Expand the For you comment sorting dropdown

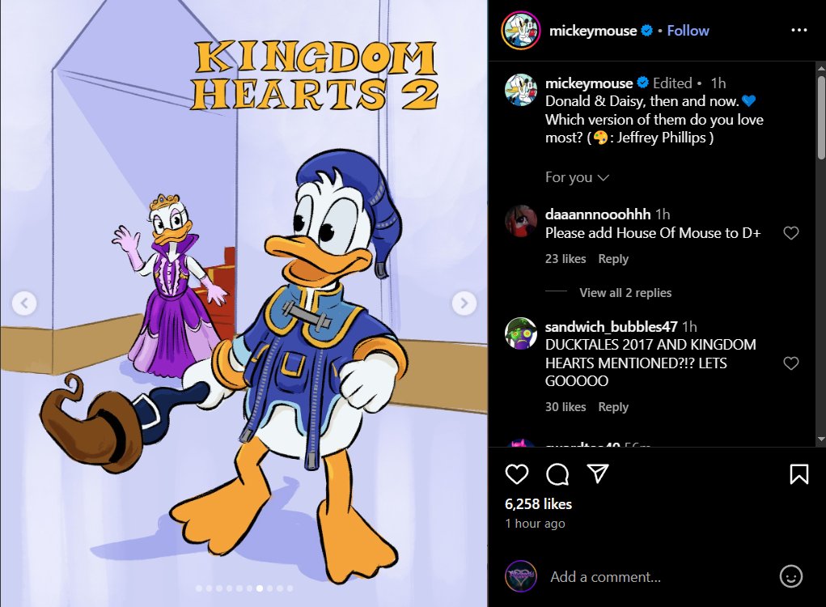click(577, 177)
